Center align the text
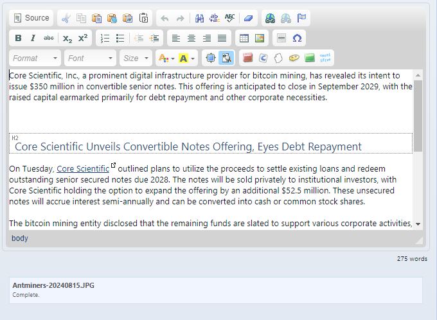Viewport: 437px width, 320px height. 192,38
